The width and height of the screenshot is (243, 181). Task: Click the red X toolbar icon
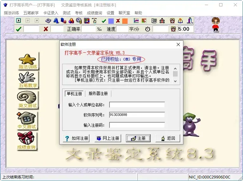pos(118,21)
